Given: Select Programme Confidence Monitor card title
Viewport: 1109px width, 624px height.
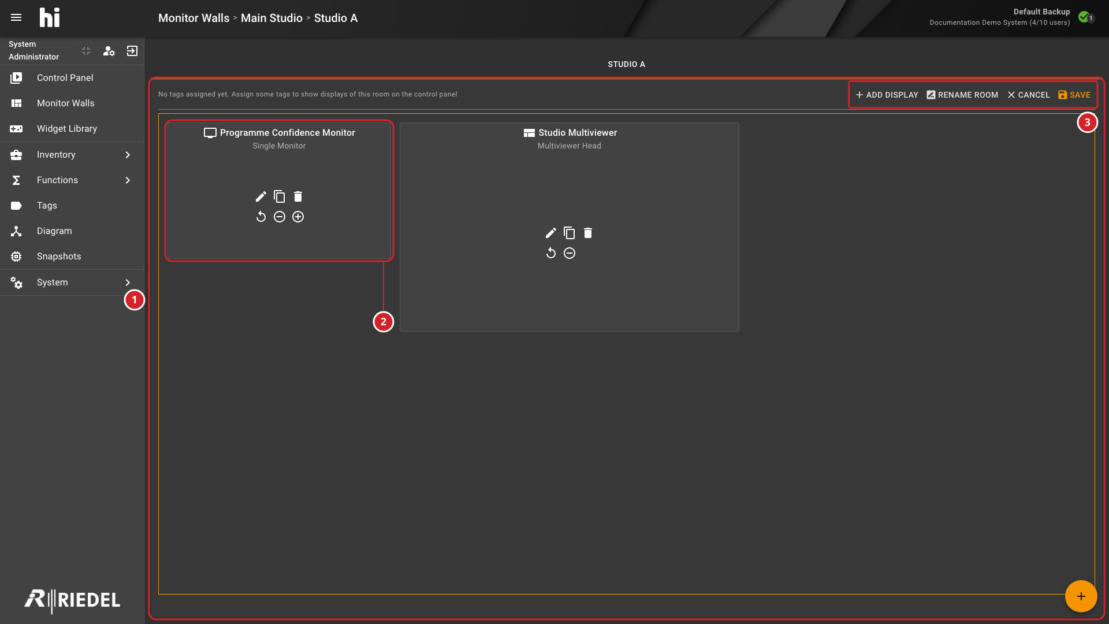Looking at the screenshot, I should pyautogui.click(x=287, y=133).
